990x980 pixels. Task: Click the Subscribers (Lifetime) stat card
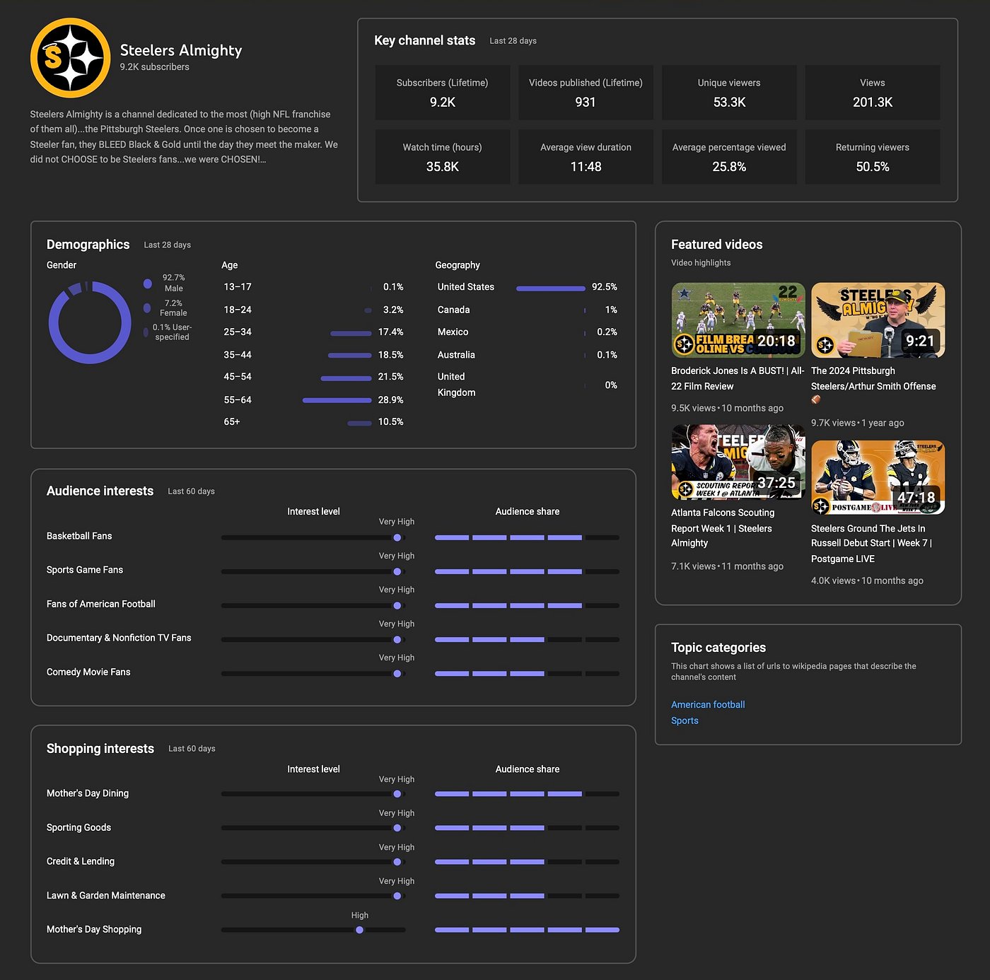click(443, 93)
